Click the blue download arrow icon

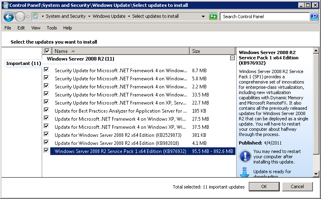click(x=244, y=172)
